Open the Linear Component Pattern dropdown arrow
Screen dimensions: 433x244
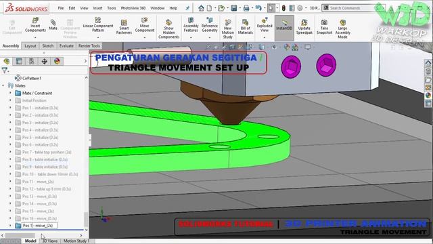coord(98,37)
